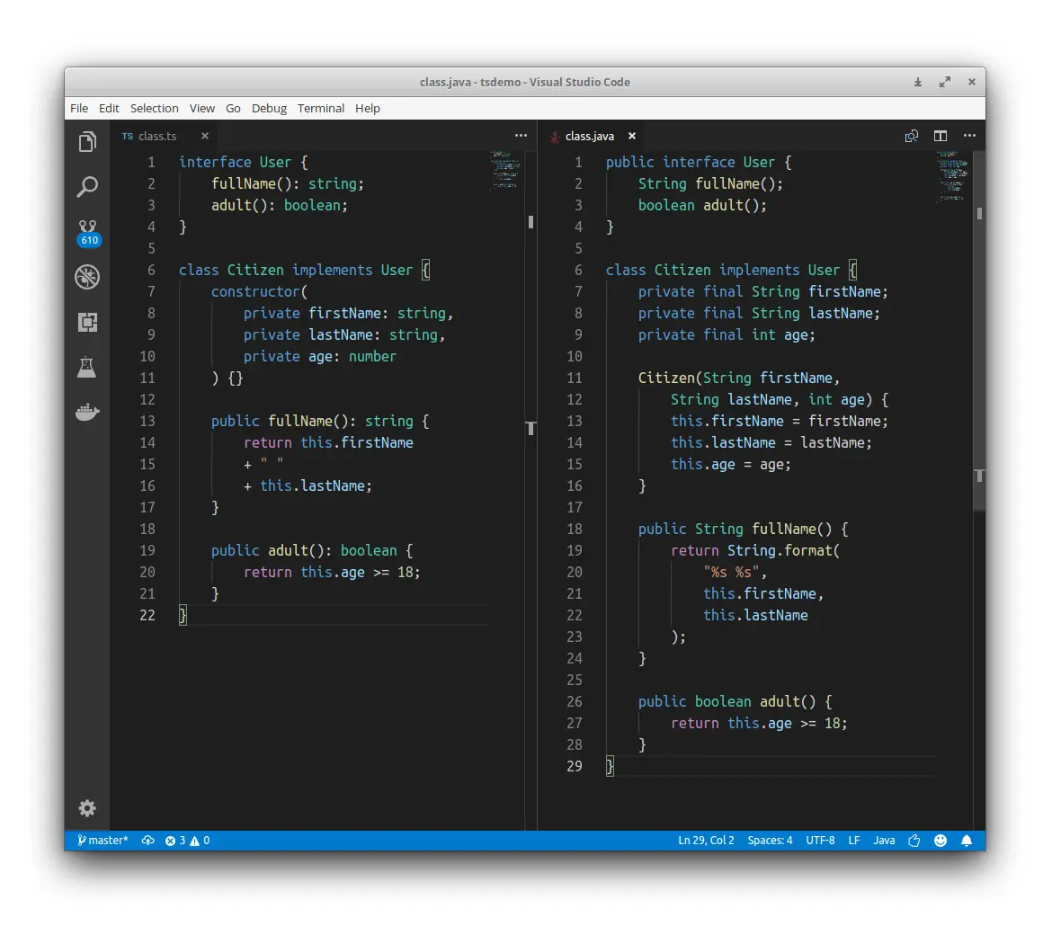
Task: Open the File menu
Action: pyautogui.click(x=79, y=108)
